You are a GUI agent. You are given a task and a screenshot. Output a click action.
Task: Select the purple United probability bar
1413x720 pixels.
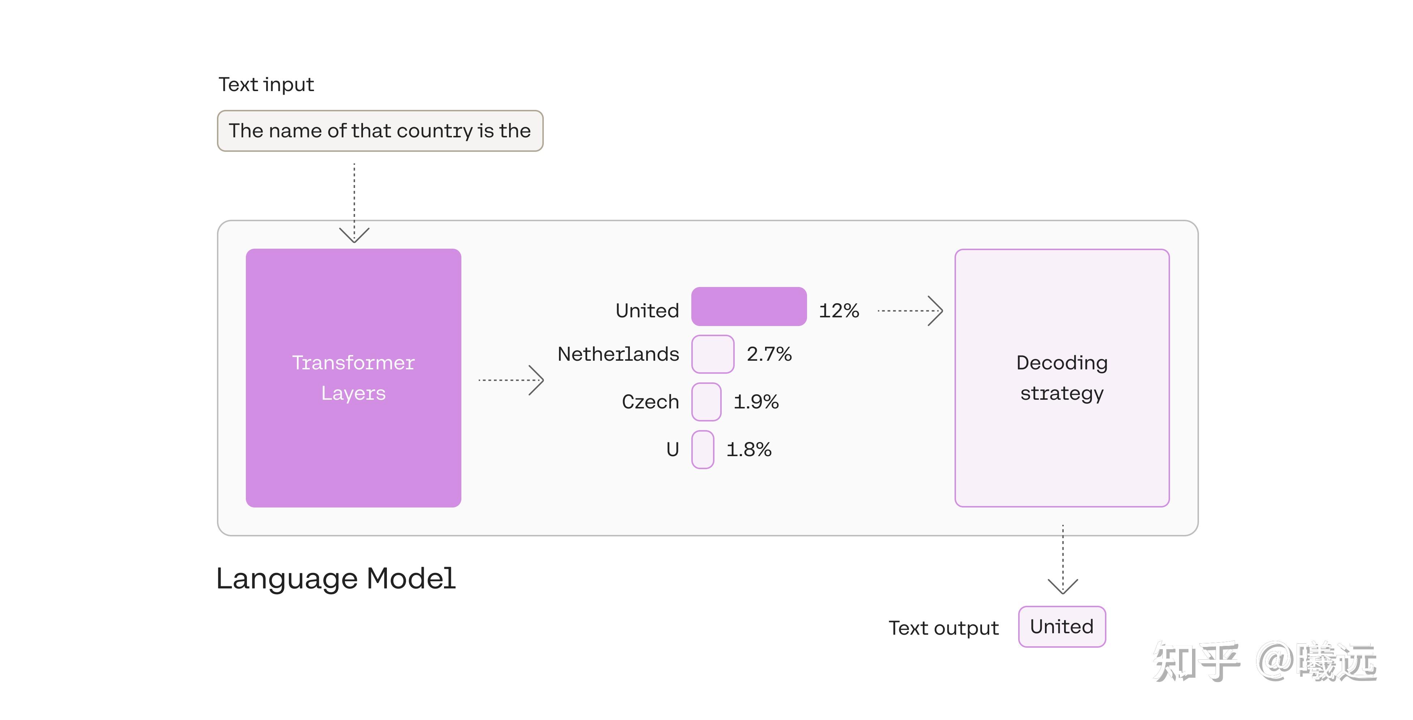coord(749,307)
